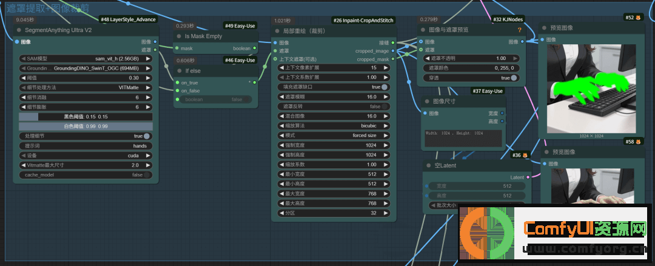
Task: Toggle 填充遮罩缺口 switch
Action: pos(384,87)
